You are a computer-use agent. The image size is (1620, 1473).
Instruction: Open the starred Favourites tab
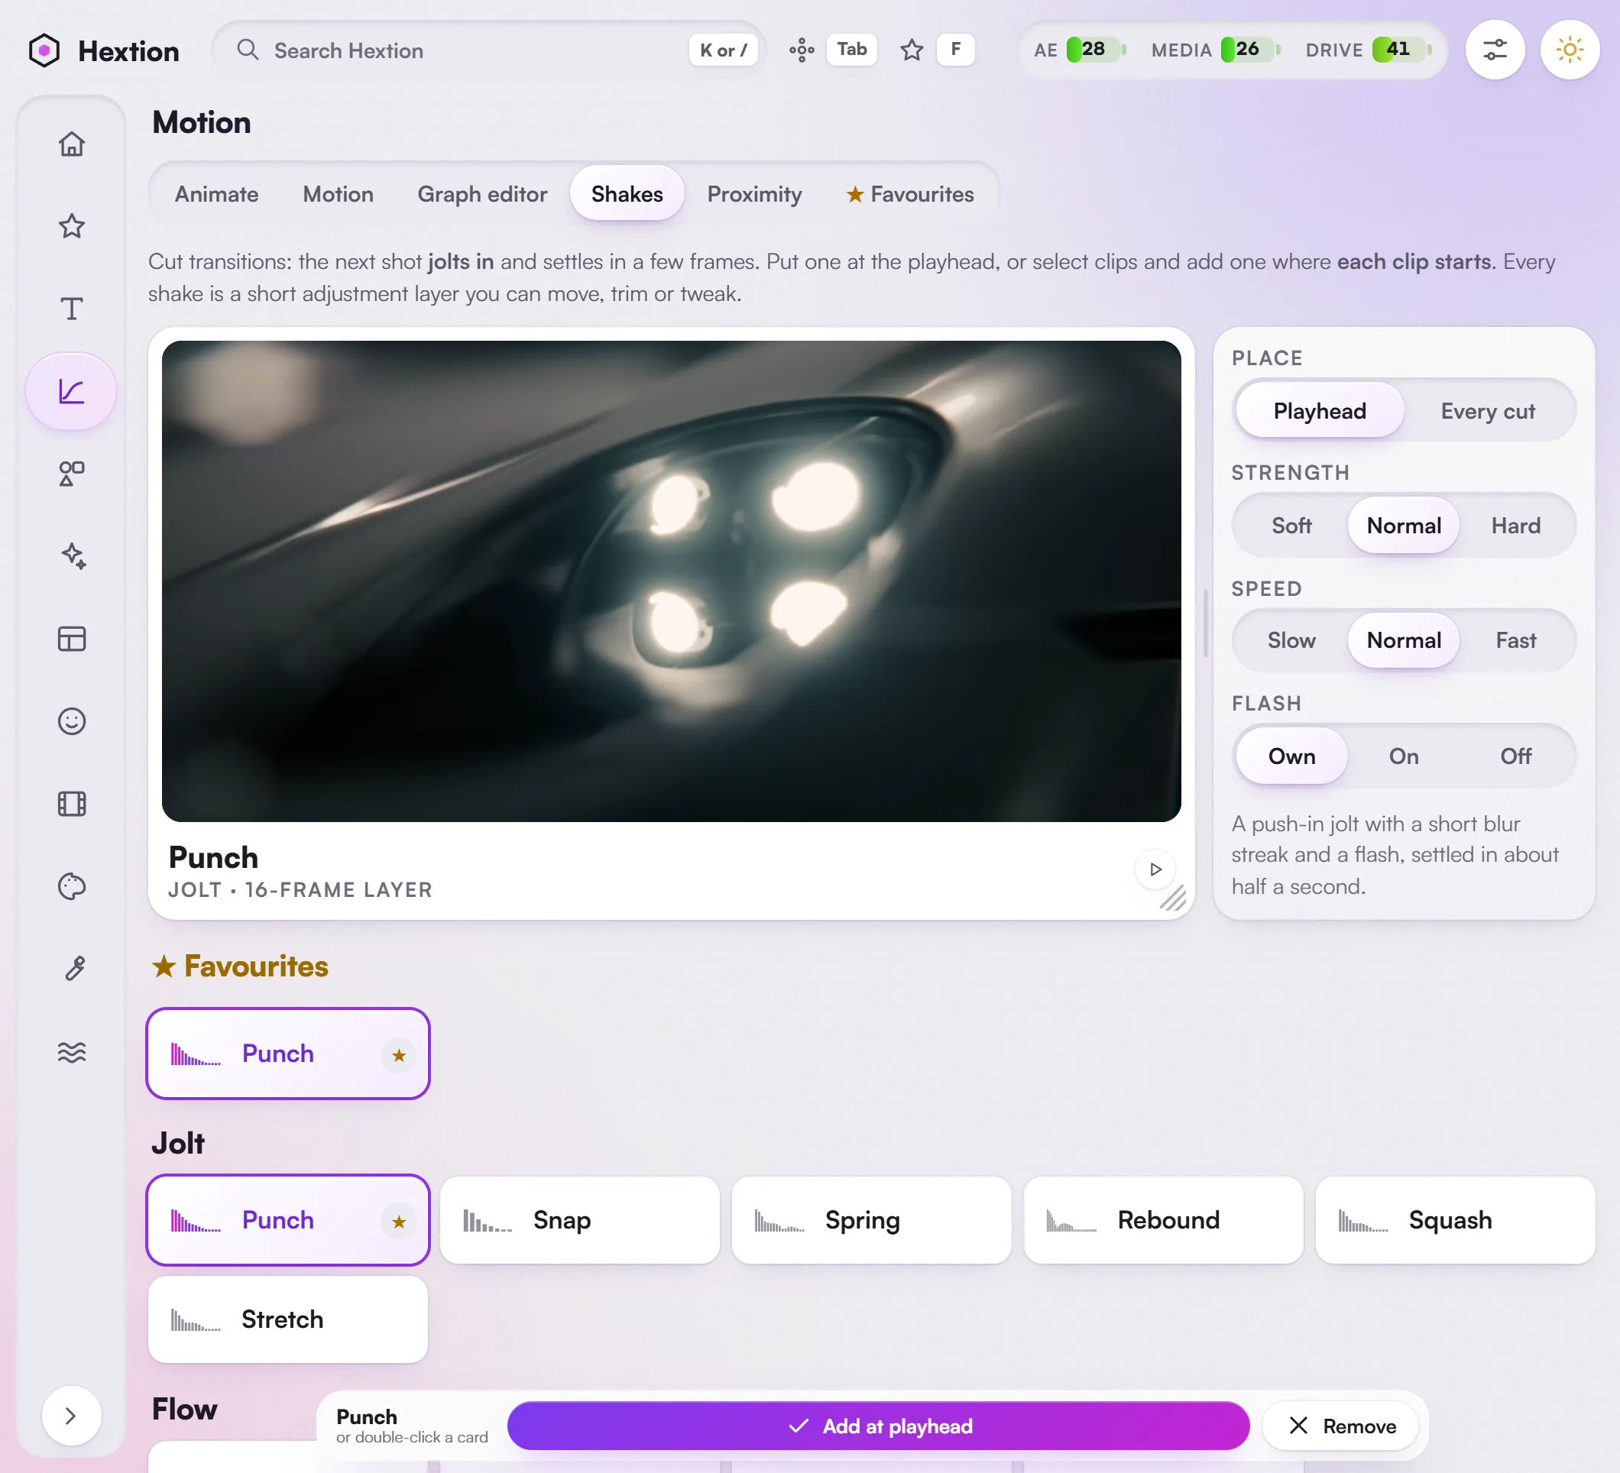pos(909,193)
